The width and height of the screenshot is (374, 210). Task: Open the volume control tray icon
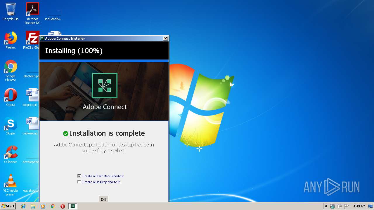339,206
